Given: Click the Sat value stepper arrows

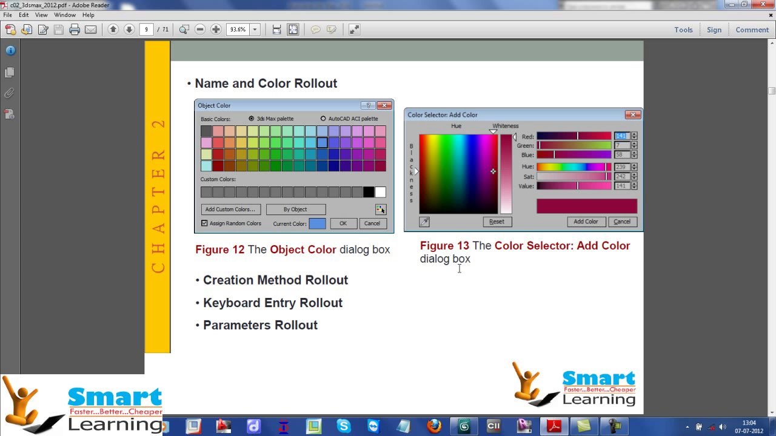Looking at the screenshot, I should (x=634, y=177).
